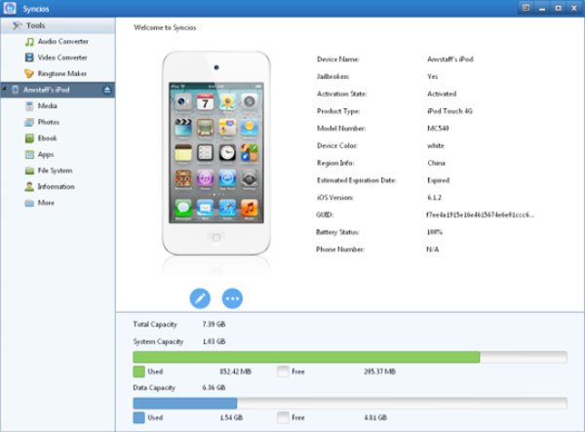Click the blue pencil edit button

click(x=200, y=298)
